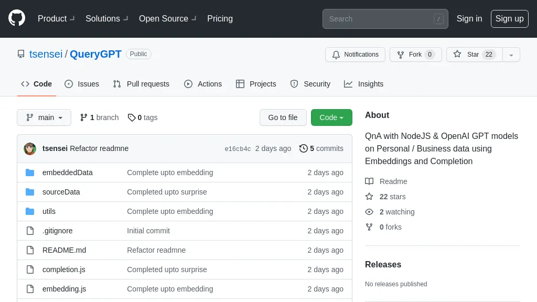Click the GitHub logo icon
537x302 pixels.
[17, 18]
